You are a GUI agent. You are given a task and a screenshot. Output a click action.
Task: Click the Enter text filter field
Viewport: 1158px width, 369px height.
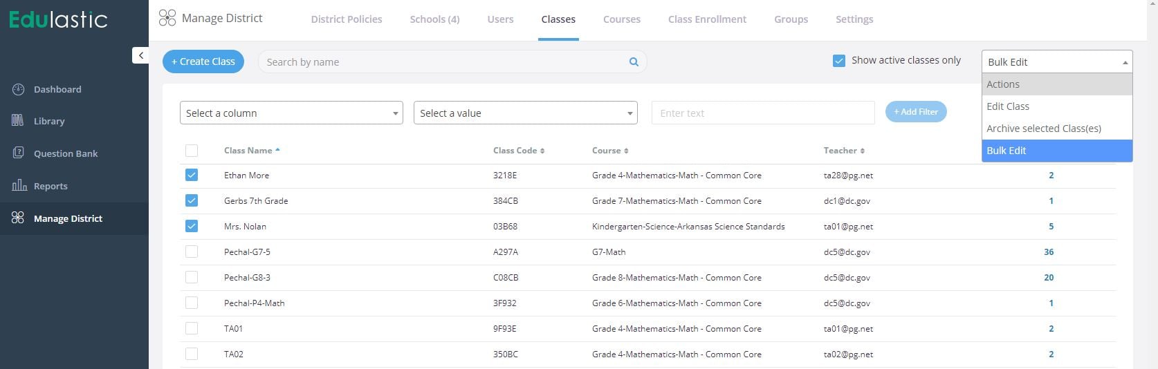pos(763,113)
